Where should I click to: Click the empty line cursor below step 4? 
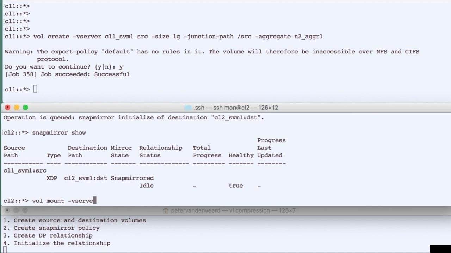(5, 250)
